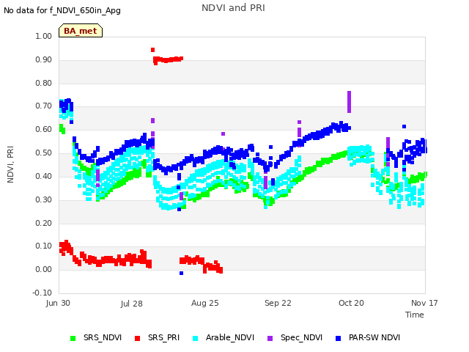Click the isolated blue point below zero line
469x352 pixels.
coord(181,274)
